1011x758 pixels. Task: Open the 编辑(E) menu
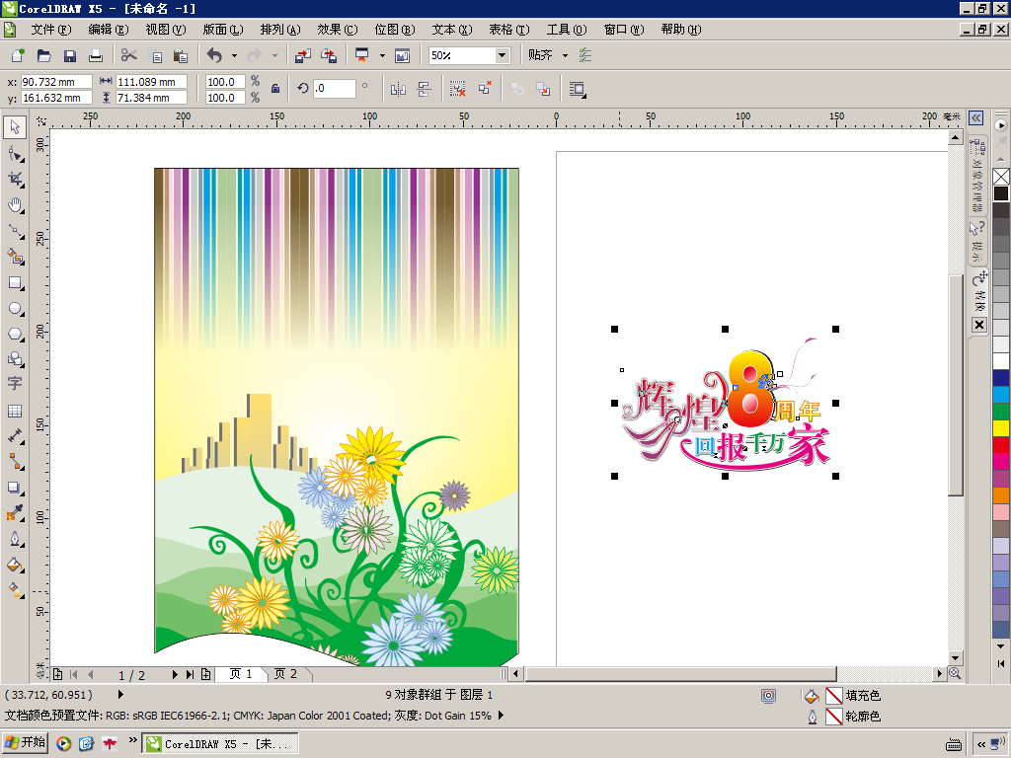pyautogui.click(x=109, y=29)
